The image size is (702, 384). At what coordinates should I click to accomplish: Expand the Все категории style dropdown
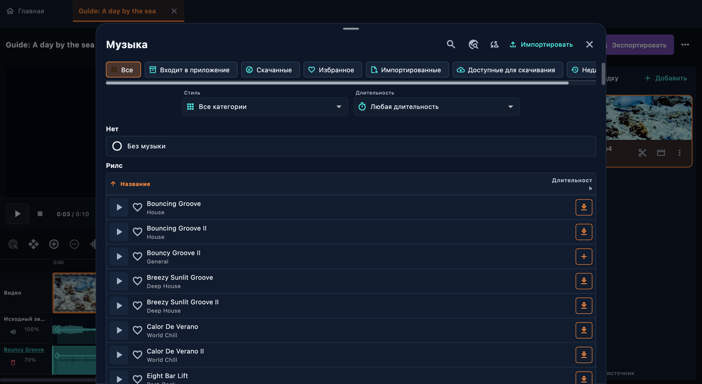[x=265, y=107]
